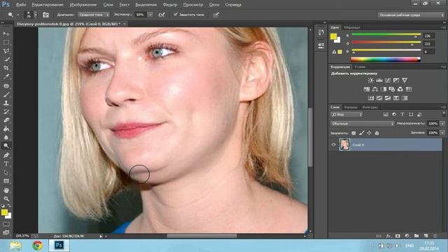Hide the Слой 0 layer
Screen dimensions: 448x252
point(333,145)
